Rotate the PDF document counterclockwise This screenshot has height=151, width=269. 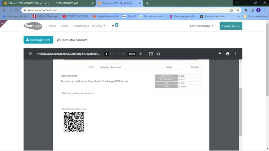pos(158,54)
